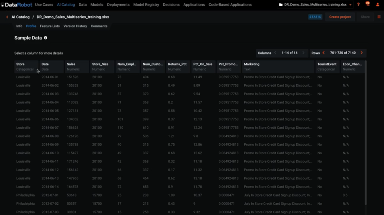Click Num_Customers value 653
Image resolution: width=384 pixels, height=215 pixels.
(x=145, y=187)
